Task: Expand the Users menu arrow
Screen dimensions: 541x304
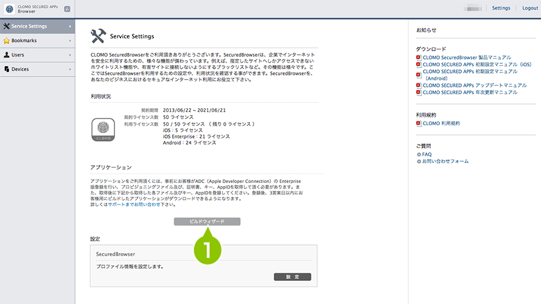Action: pos(70,55)
